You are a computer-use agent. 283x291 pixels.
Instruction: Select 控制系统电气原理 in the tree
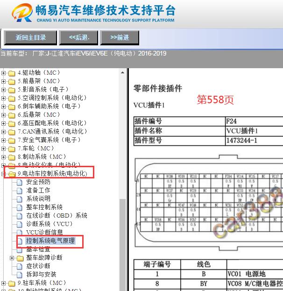pyautogui.click(x=50, y=241)
